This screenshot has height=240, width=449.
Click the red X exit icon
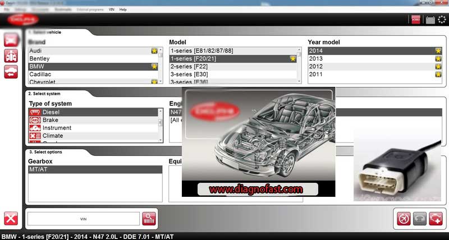click(11, 219)
